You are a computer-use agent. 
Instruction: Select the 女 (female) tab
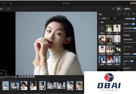pos(128,14)
